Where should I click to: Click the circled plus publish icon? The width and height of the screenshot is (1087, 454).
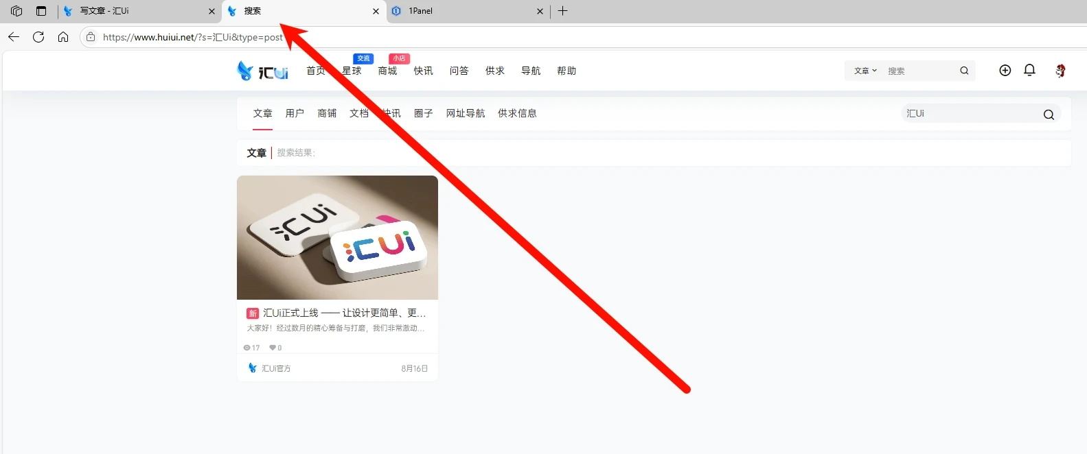[x=1005, y=71]
